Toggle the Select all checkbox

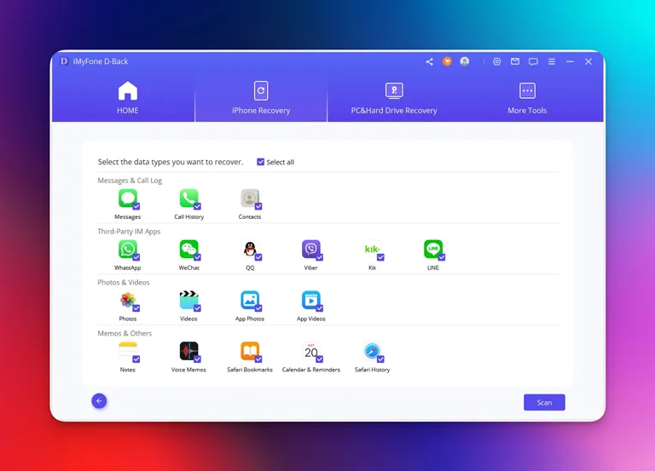pyautogui.click(x=261, y=162)
